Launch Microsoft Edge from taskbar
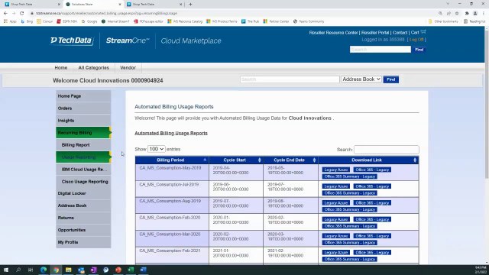Viewport: 489px width, 275px height. 44,270
